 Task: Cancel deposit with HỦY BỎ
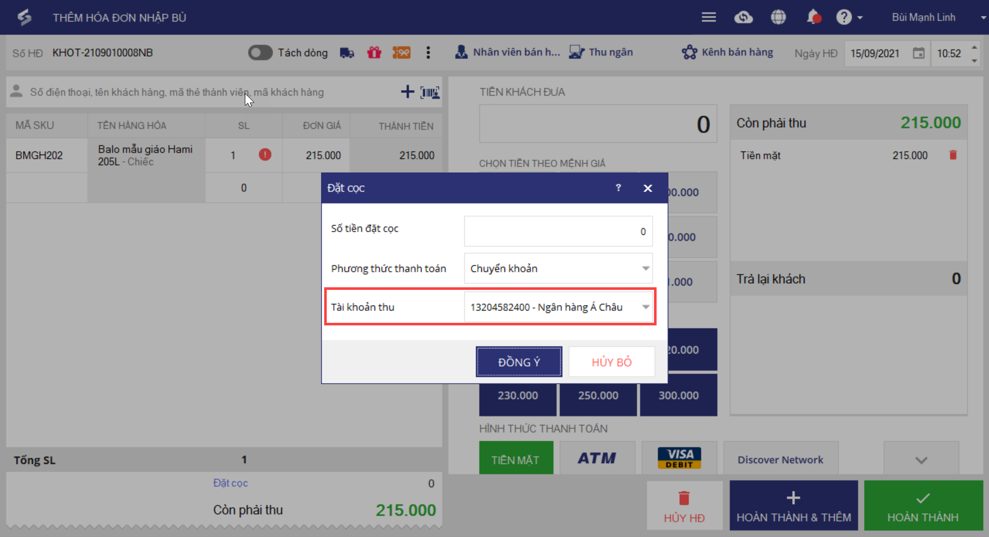(612, 362)
